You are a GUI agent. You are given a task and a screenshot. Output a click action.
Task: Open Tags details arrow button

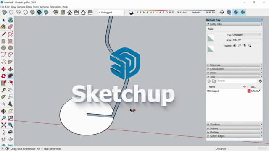click(261, 81)
